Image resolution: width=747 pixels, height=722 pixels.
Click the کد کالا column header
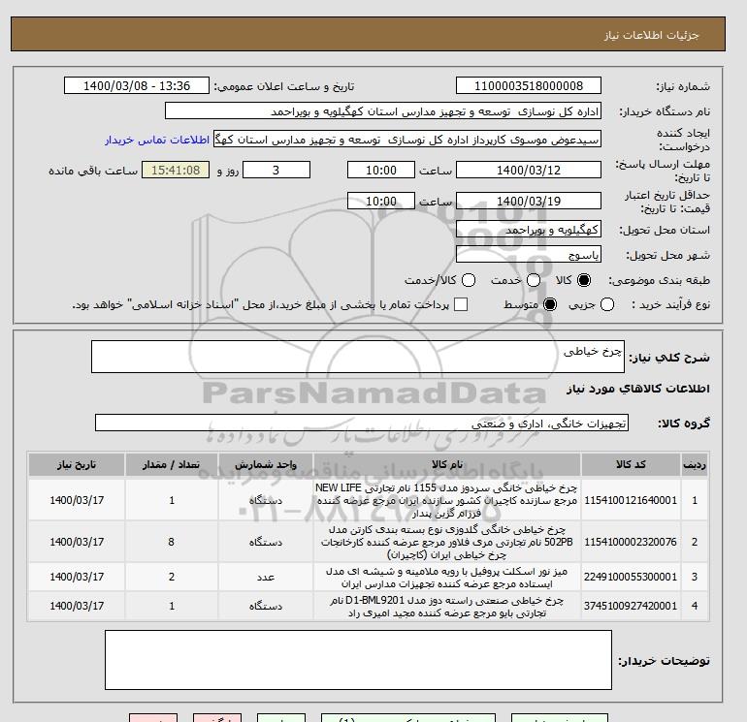pyautogui.click(x=631, y=464)
